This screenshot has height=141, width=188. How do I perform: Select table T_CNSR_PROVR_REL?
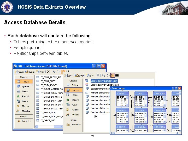51,77
